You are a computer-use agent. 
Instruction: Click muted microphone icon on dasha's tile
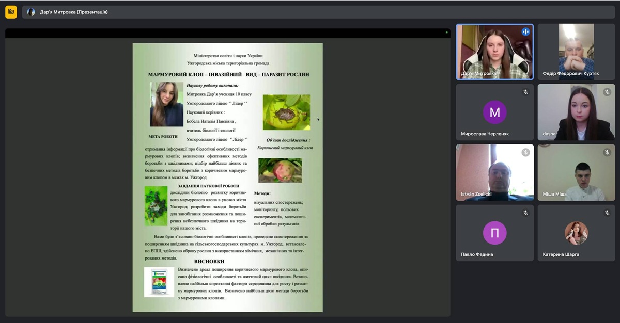[607, 92]
